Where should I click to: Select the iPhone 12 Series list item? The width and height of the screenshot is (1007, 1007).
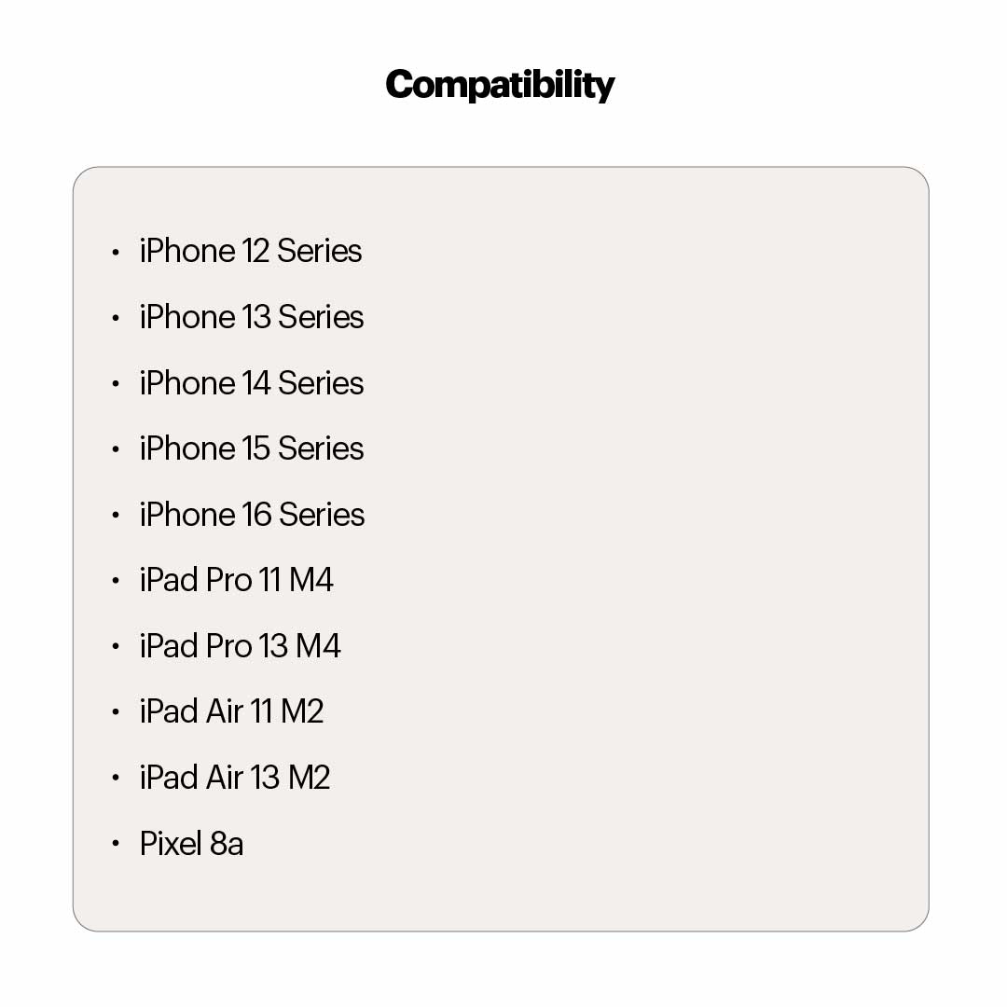tap(250, 251)
